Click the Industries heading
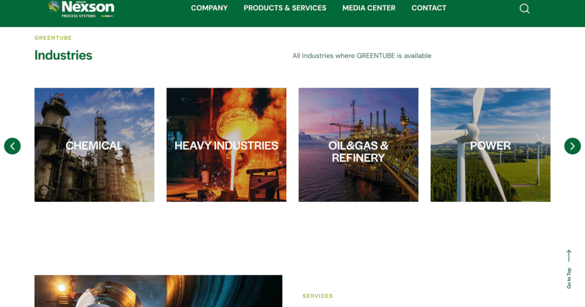 tap(63, 55)
